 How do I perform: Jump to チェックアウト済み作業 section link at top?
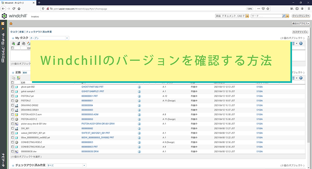39,32
